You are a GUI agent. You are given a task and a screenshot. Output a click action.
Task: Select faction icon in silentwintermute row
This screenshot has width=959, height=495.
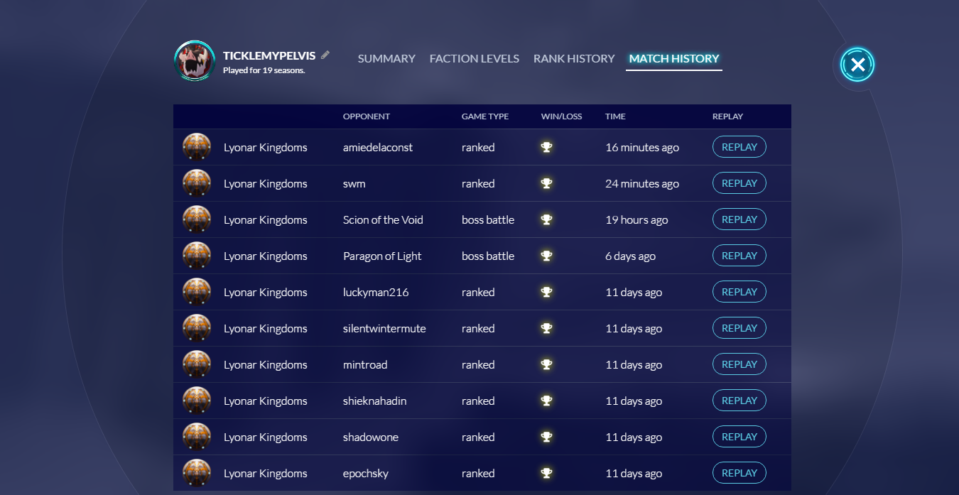pyautogui.click(x=197, y=328)
